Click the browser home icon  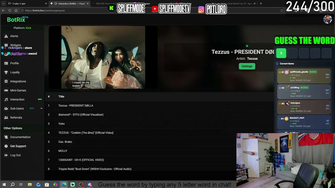(x=16, y=10)
